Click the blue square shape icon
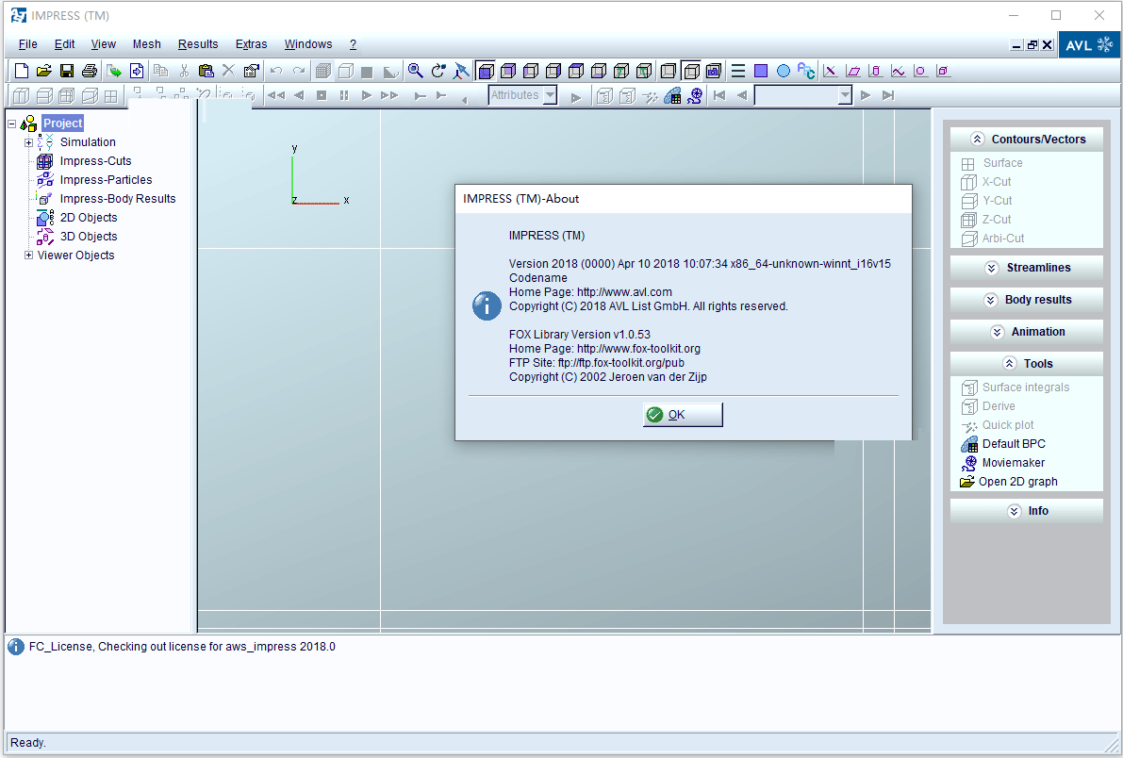 pos(761,71)
